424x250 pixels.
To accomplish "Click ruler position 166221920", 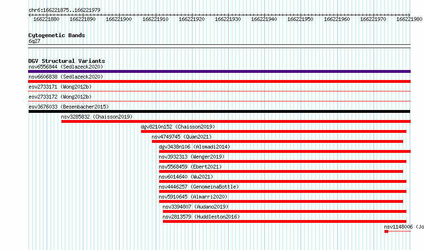I will click(x=192, y=19).
